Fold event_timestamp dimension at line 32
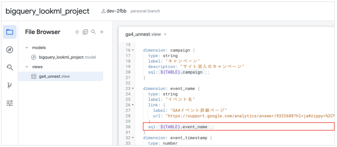337x147 pixels. [133, 138]
